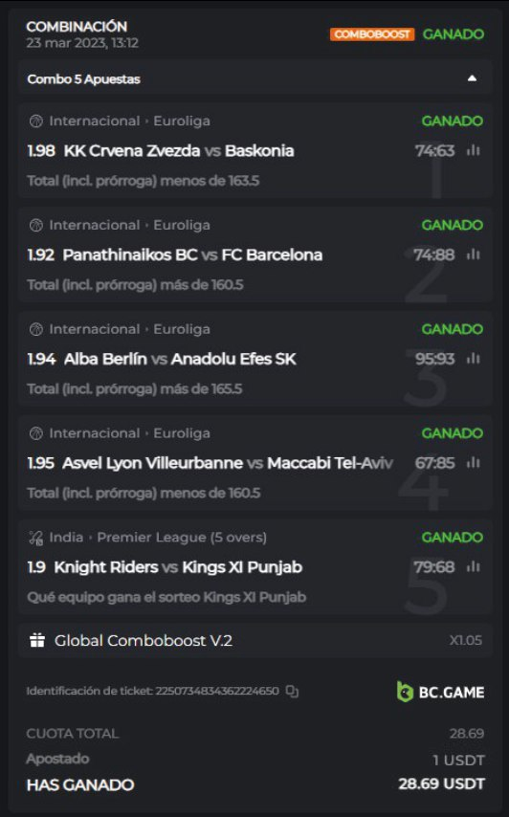Copy the ticket identification number

[292, 692]
